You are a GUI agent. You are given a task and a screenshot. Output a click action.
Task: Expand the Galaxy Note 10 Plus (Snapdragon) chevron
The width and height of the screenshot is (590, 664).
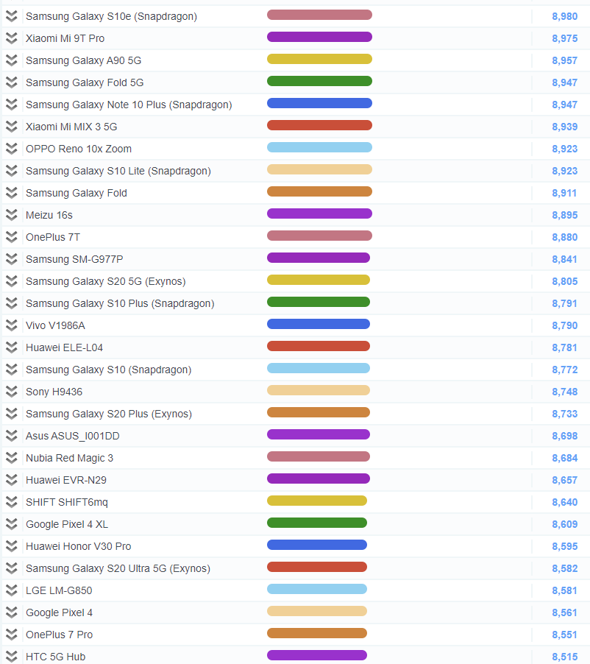12,105
